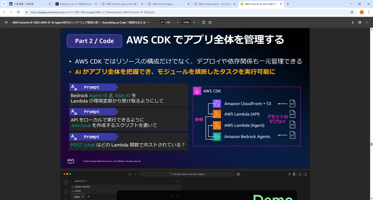
Task: Click the Part 2 / Code badge
Action: 94,41
